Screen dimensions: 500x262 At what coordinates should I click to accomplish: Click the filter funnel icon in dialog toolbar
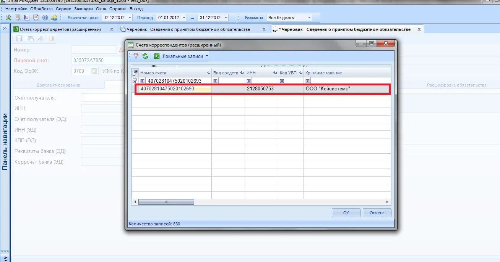click(136, 56)
